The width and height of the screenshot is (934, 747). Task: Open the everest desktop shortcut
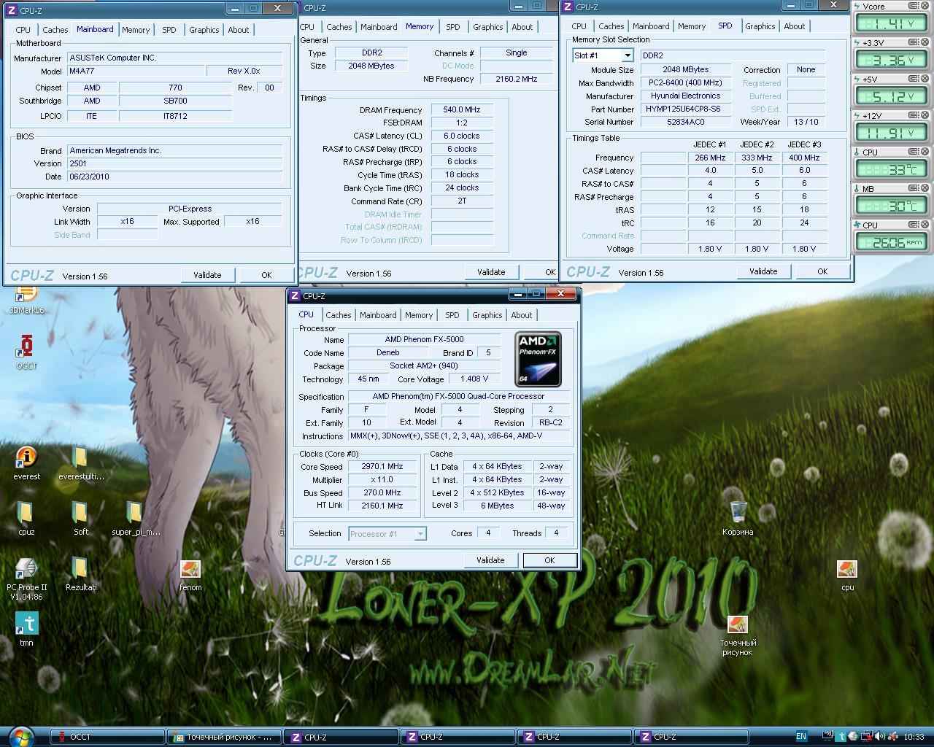(26, 462)
